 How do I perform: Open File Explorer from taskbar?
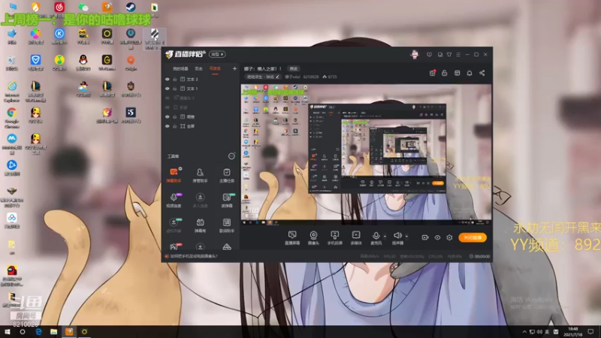point(53,332)
